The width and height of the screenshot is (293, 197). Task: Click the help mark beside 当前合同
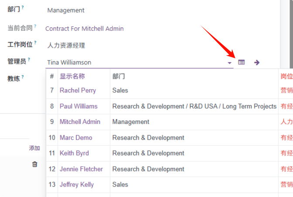point(35,26)
